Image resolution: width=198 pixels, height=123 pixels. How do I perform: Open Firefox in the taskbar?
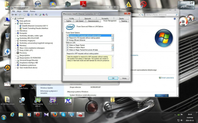click(55, 115)
